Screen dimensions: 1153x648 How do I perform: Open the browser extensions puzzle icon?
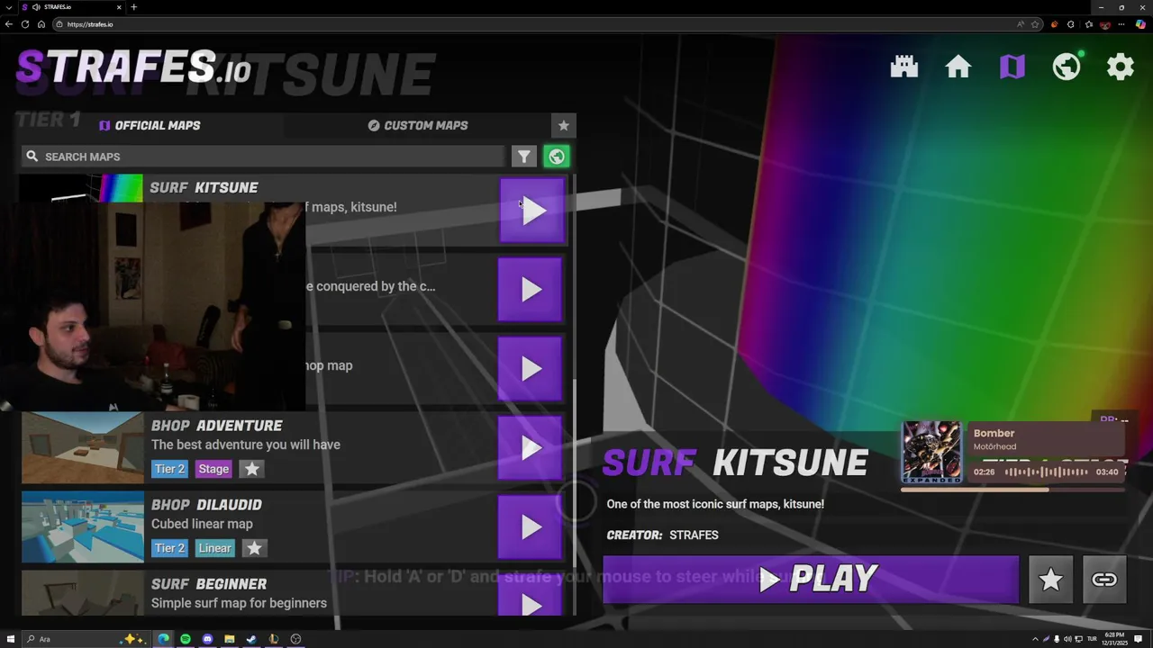1071,24
